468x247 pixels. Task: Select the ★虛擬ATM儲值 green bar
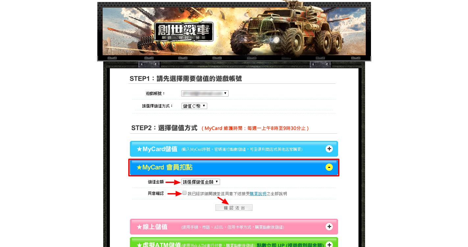[234, 242]
